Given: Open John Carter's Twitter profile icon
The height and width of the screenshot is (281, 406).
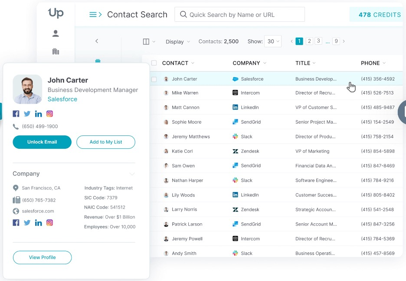Looking at the screenshot, I should (x=27, y=114).
